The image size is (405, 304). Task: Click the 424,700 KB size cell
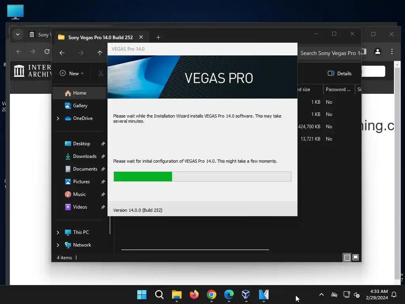tap(309, 127)
